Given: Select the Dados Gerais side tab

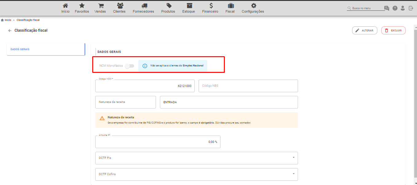Looking at the screenshot, I should pos(46,49).
